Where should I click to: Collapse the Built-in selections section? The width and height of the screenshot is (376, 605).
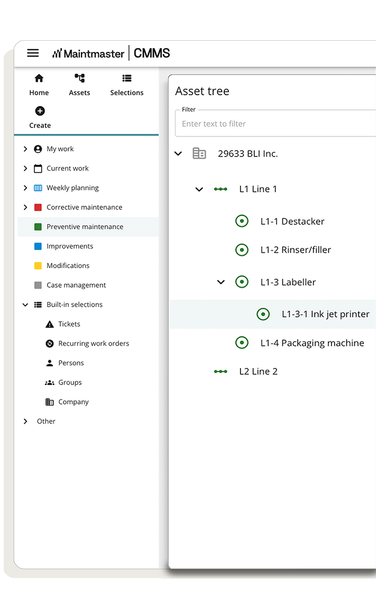tap(25, 305)
